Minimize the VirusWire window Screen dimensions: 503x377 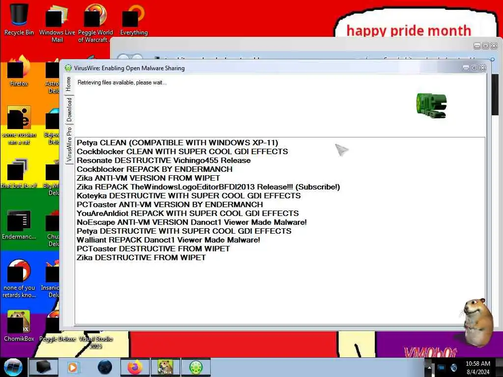coord(466,68)
